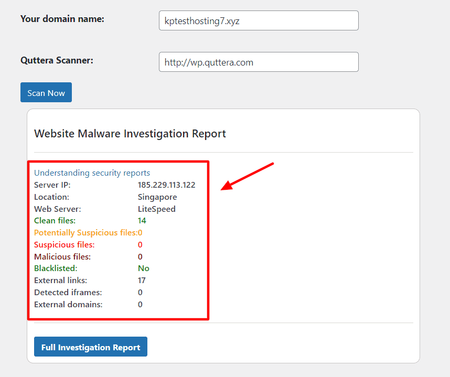Image resolution: width=450 pixels, height=377 pixels.
Task: Click the Detected iframes label
Action: pyautogui.click(x=68, y=293)
